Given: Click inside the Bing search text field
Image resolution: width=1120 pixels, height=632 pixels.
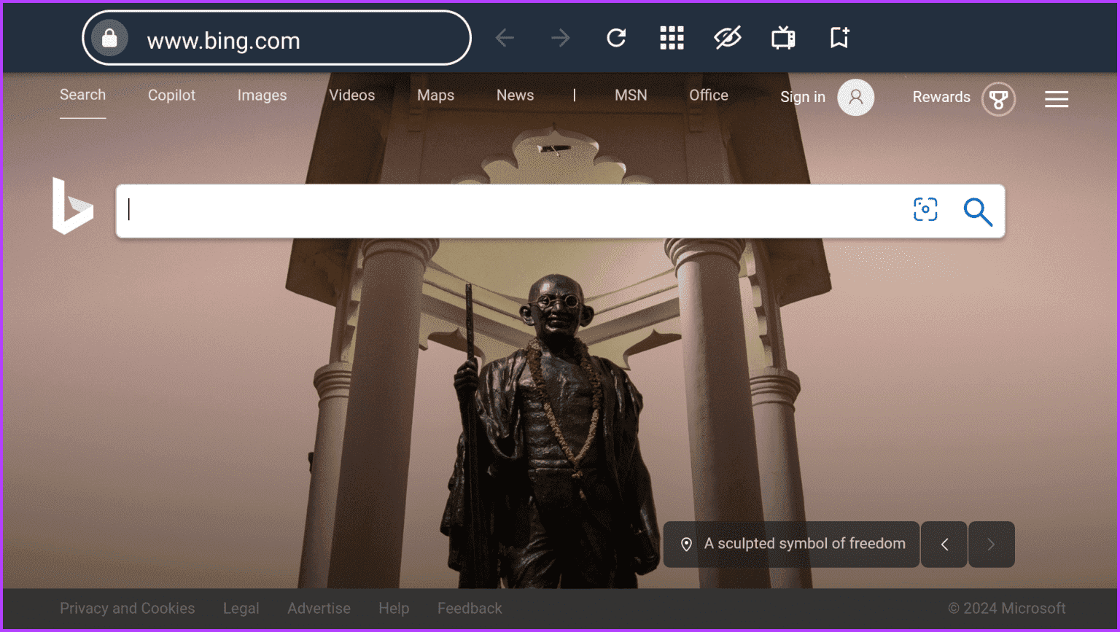Looking at the screenshot, I should (510, 211).
